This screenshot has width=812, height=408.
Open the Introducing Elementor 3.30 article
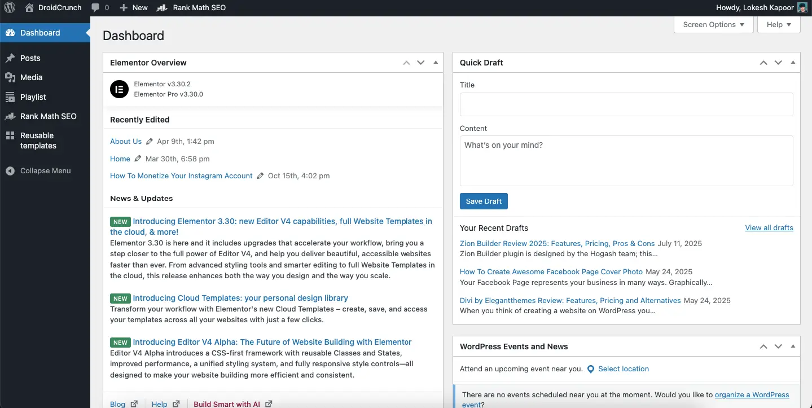(271, 226)
